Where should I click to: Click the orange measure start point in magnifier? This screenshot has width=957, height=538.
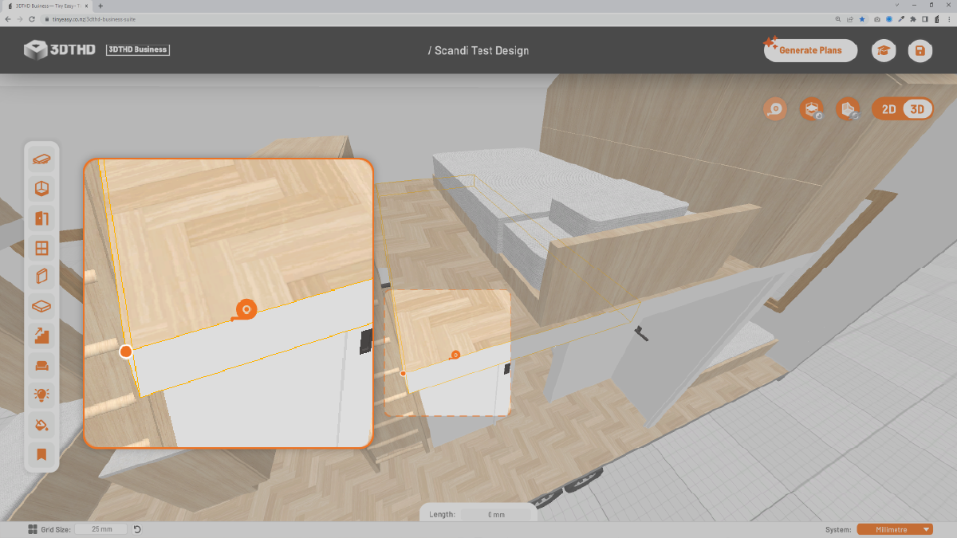(x=126, y=351)
